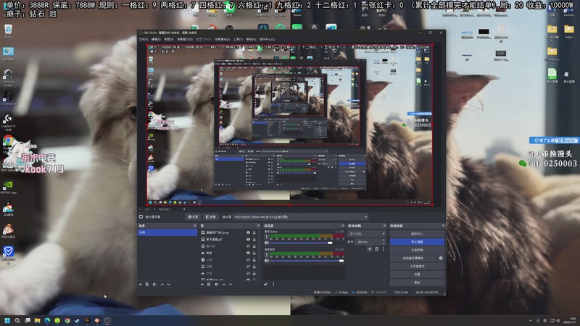Click 开始录制 start recording button
This screenshot has height=326, width=580.
tap(417, 250)
